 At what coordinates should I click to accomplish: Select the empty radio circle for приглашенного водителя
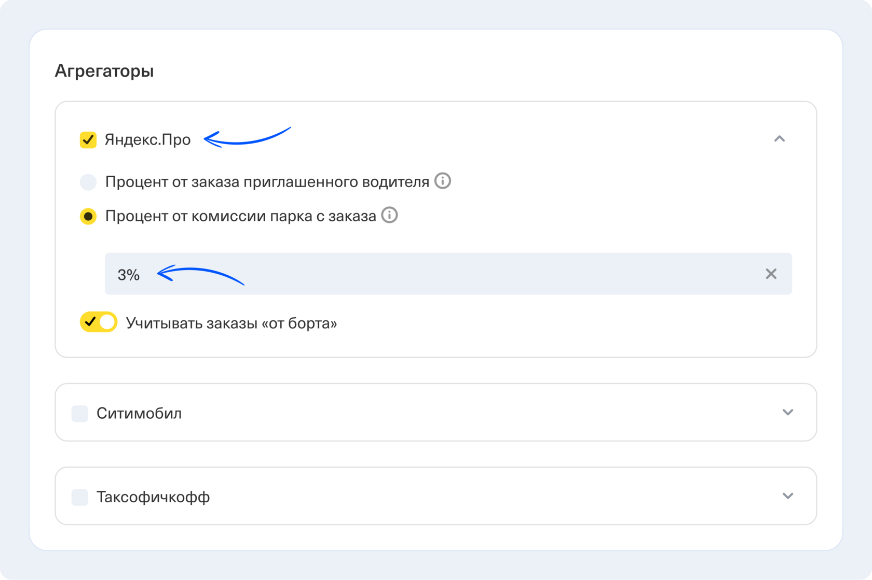(88, 182)
